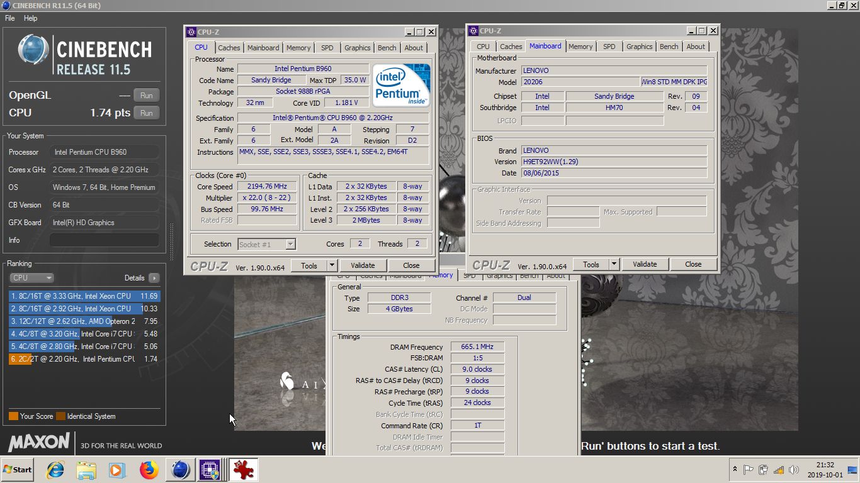
Task: Open the Help menu in Cinebench
Action: click(31, 18)
